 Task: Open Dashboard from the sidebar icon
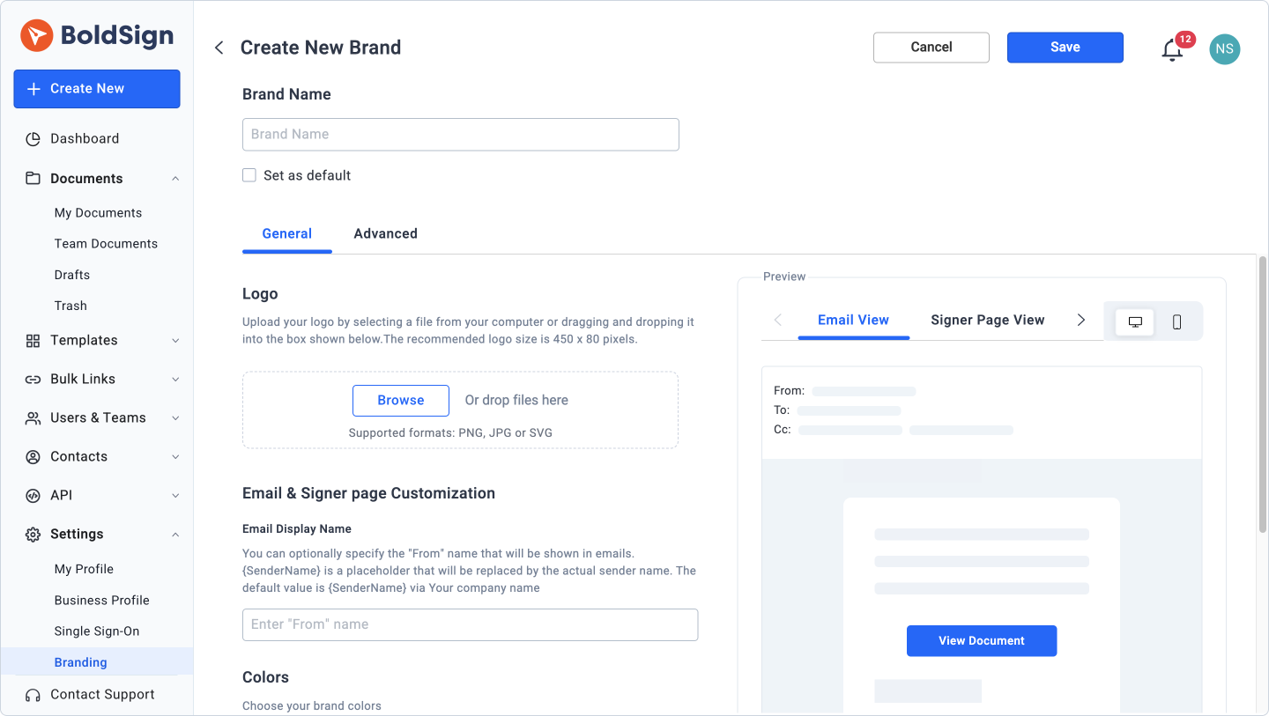[33, 138]
